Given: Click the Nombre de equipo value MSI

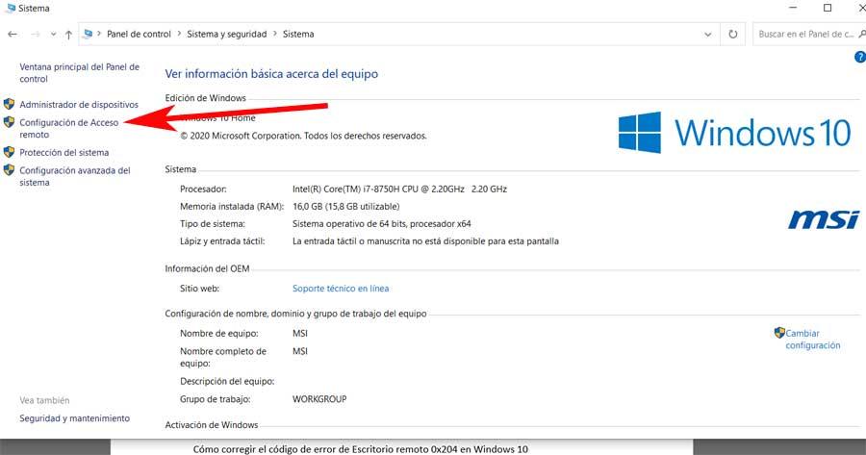Looking at the screenshot, I should point(300,334).
